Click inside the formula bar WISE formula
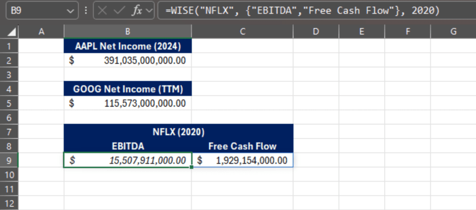Viewport: 476px width, 210px height. tap(302, 11)
